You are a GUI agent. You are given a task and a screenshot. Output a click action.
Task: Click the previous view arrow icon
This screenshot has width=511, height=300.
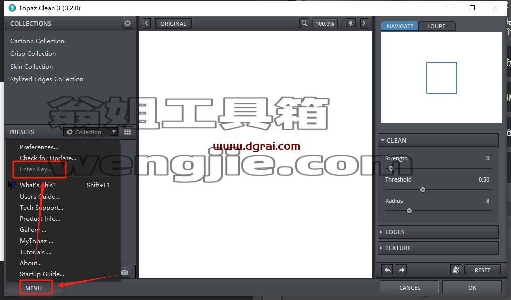click(146, 24)
